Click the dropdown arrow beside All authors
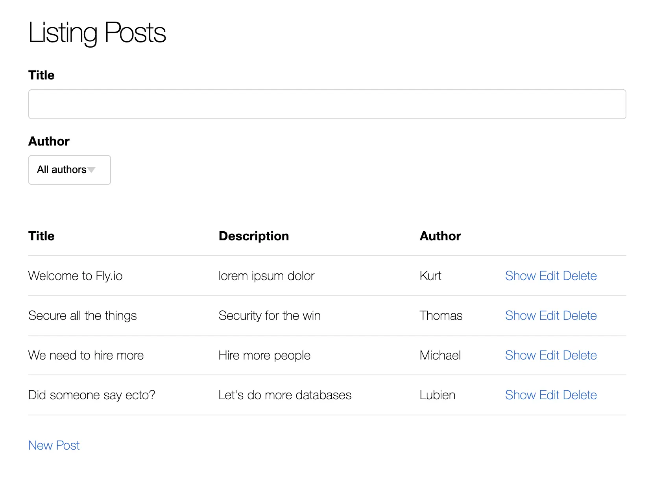 coord(92,170)
